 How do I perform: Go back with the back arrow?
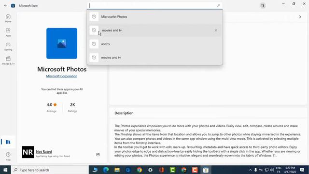click(x=5, y=5)
